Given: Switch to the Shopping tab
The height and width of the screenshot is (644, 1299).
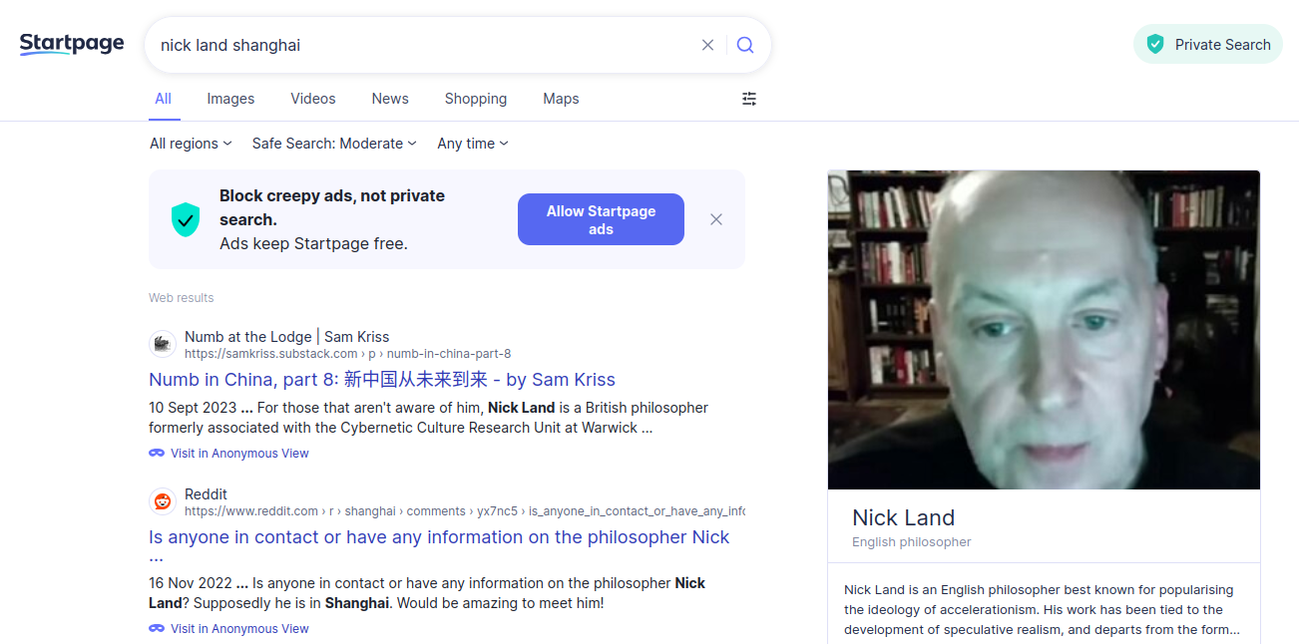Looking at the screenshot, I should tap(476, 99).
